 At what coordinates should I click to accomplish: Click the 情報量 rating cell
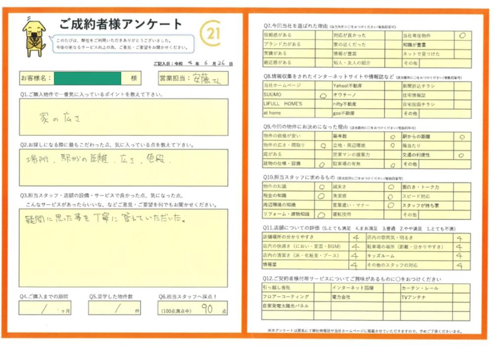tap(357, 264)
